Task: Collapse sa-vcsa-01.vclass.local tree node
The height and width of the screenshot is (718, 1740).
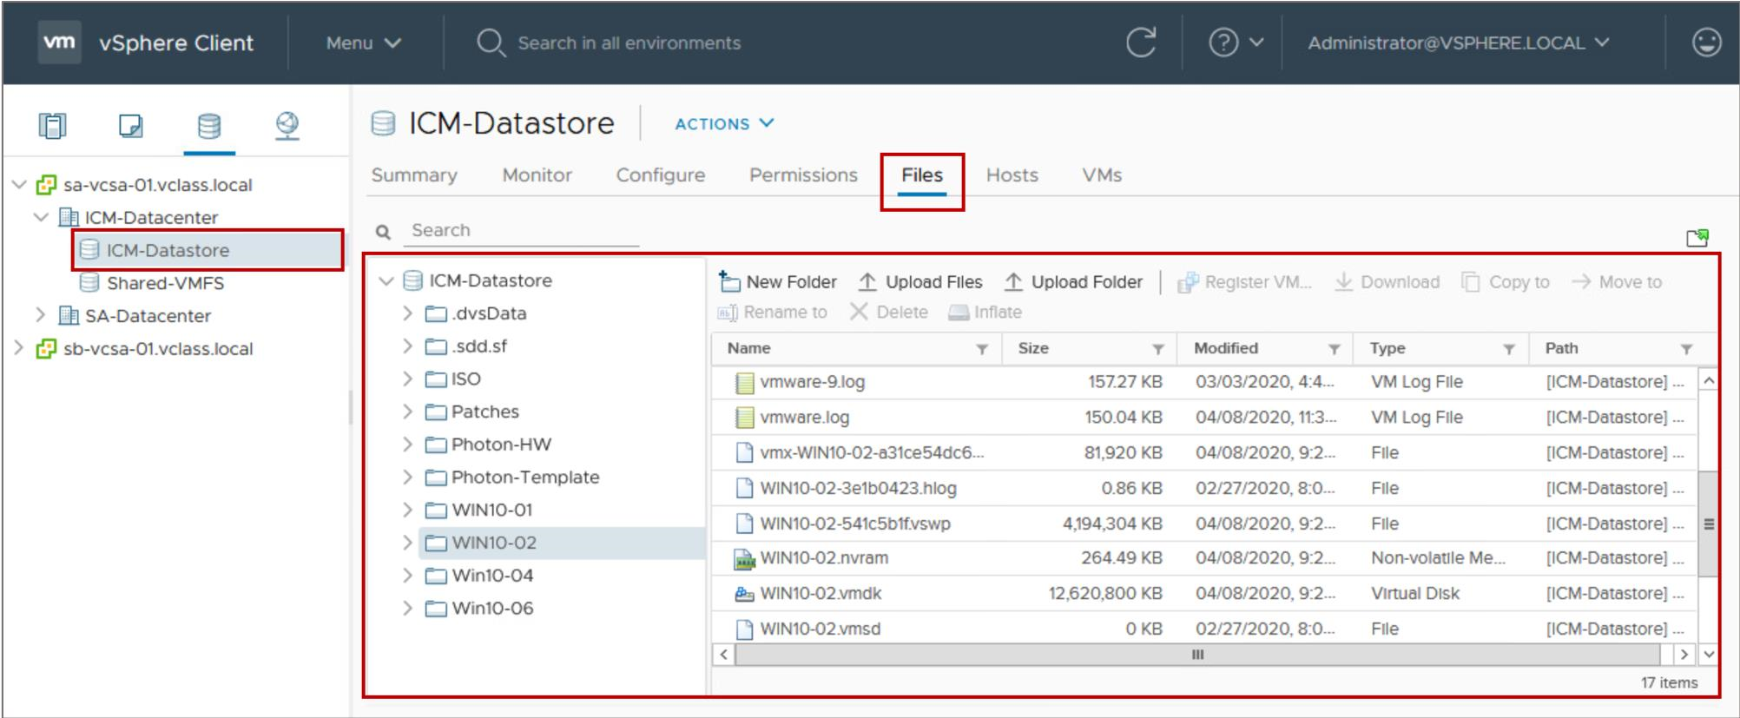Action: point(19,185)
